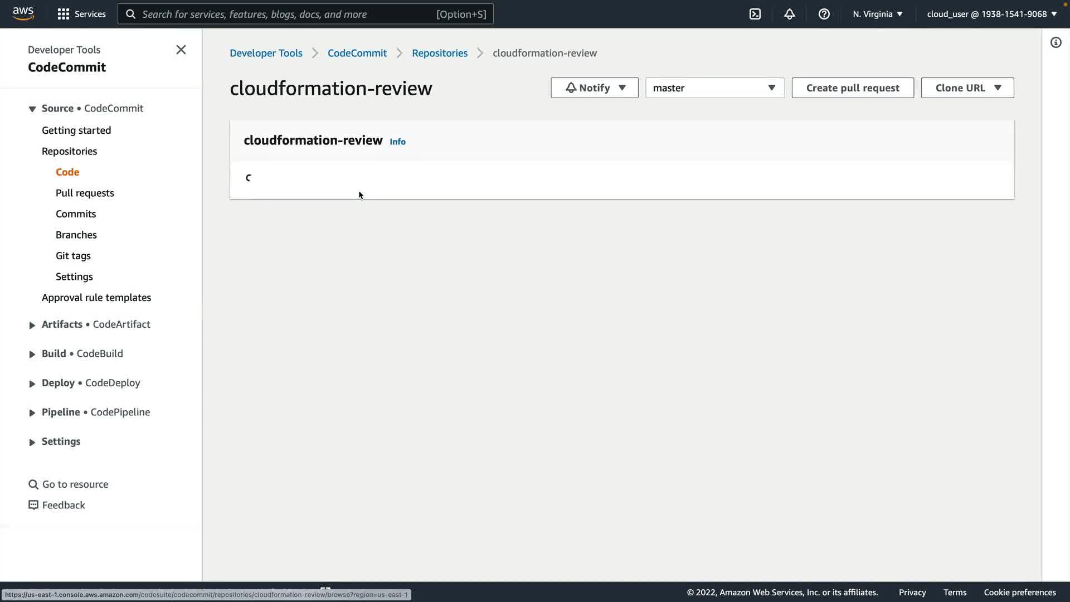Click the help question mark icon
The width and height of the screenshot is (1070, 602).
tap(824, 14)
